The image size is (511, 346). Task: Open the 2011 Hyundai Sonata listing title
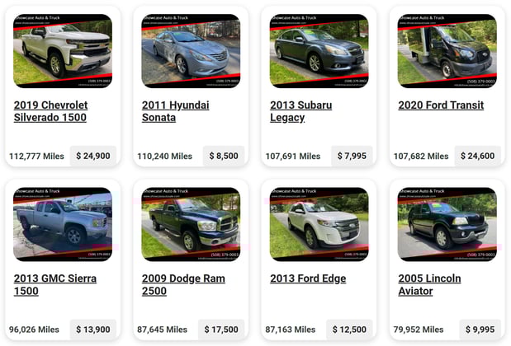[175, 111]
